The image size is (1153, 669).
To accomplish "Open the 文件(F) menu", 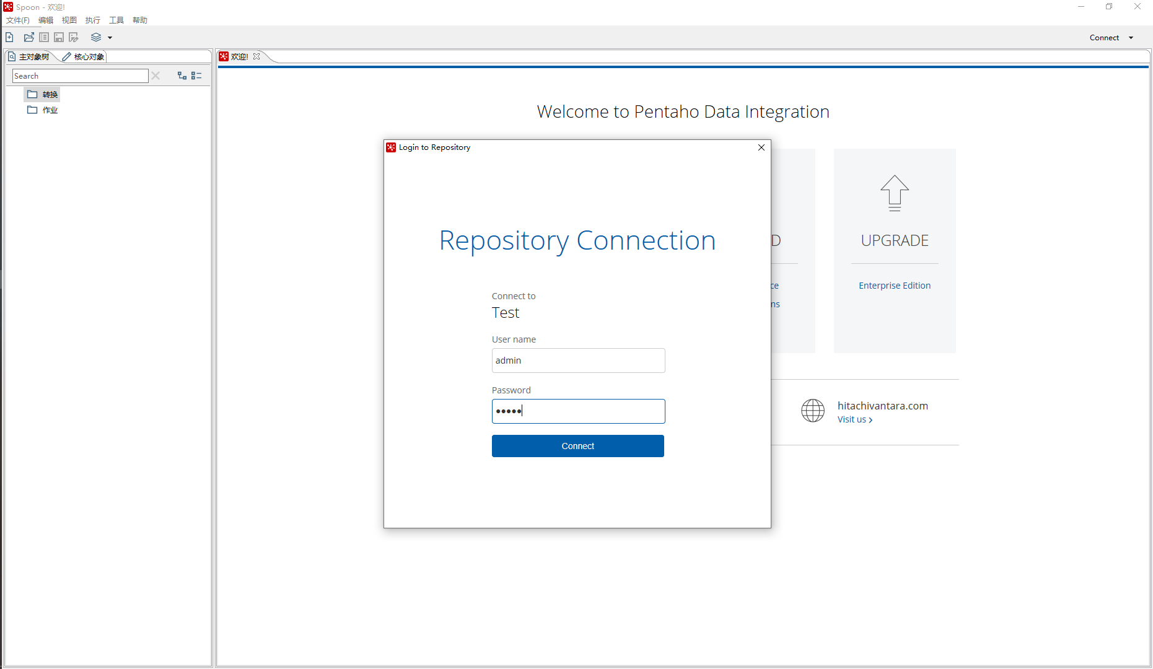I will pyautogui.click(x=18, y=20).
